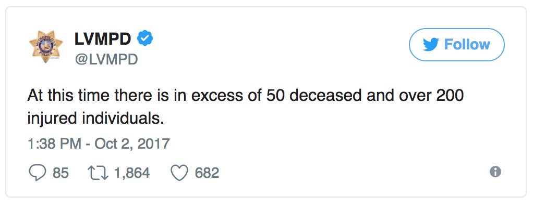Open the @LVMPD handle link
The height and width of the screenshot is (209, 533).
coord(106,59)
